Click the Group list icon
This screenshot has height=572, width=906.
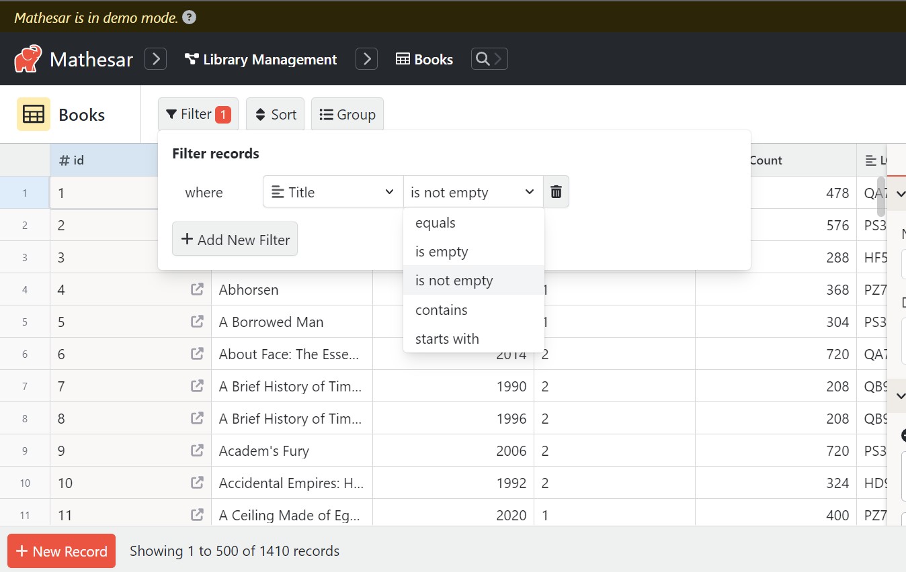[325, 113]
